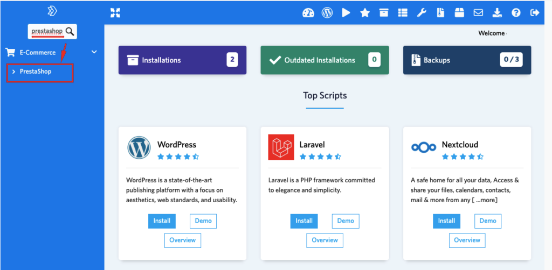
Task: Open backups zip file icon in toolbar
Action: 440,13
